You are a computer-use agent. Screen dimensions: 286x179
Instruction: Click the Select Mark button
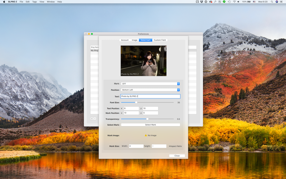tap(151, 125)
